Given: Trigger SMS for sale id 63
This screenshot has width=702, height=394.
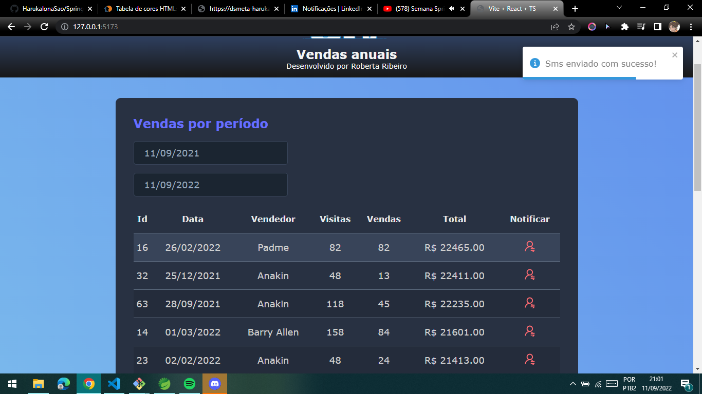Looking at the screenshot, I should [529, 304].
